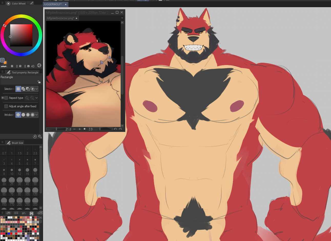Click the reset-to-default clock icon above Brush Size
The width and height of the screenshot is (331, 241).
tap(35, 137)
